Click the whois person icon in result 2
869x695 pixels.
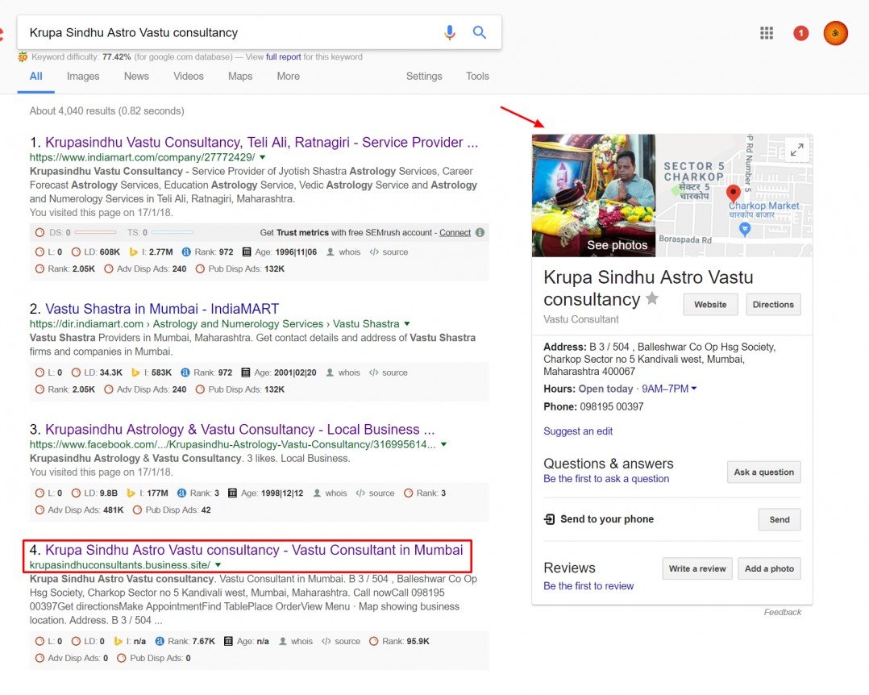click(x=330, y=372)
